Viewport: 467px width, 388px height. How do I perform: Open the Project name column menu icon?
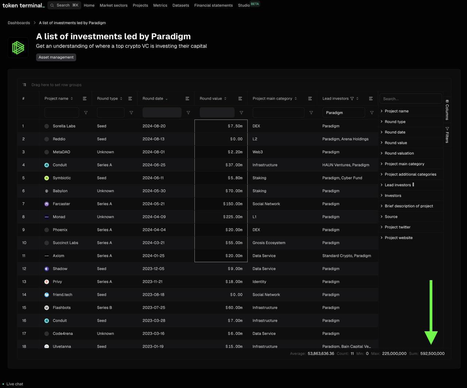point(85,99)
